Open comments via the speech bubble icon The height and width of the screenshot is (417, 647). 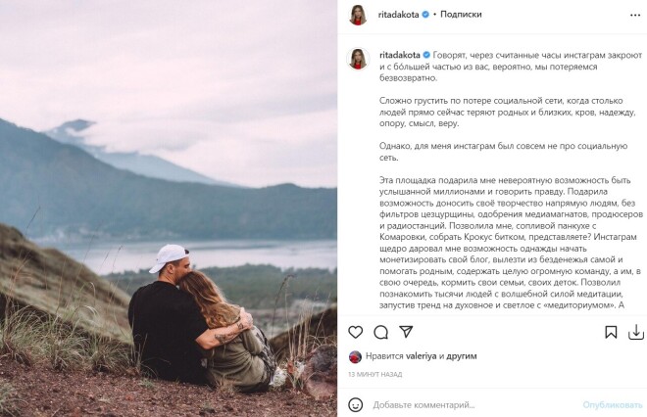pyautogui.click(x=381, y=333)
